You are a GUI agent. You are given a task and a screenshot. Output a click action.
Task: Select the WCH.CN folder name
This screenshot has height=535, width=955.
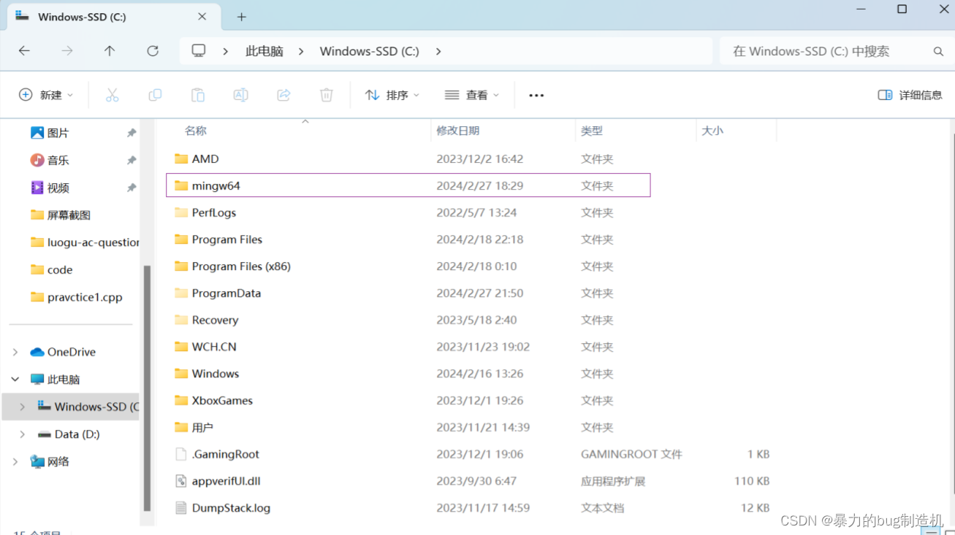click(x=214, y=347)
